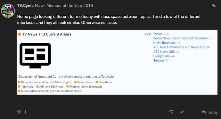View who liked via filled heart count
The image size is (221, 119).
(22, 112)
